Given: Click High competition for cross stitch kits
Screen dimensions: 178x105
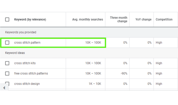Looking at the screenshot, I should 159,63.
